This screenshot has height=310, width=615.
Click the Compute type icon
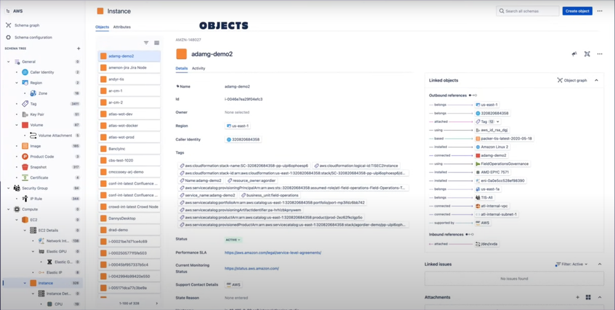[17, 209]
